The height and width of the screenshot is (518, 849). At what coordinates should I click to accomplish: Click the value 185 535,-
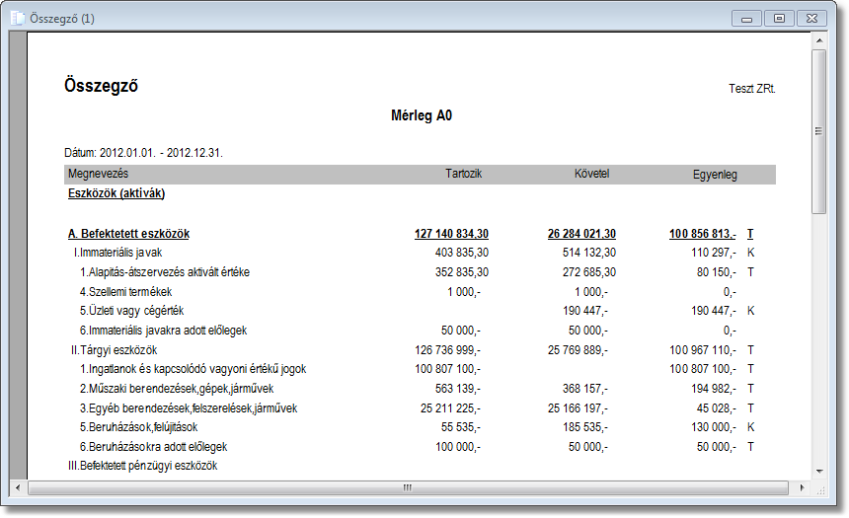click(x=584, y=427)
